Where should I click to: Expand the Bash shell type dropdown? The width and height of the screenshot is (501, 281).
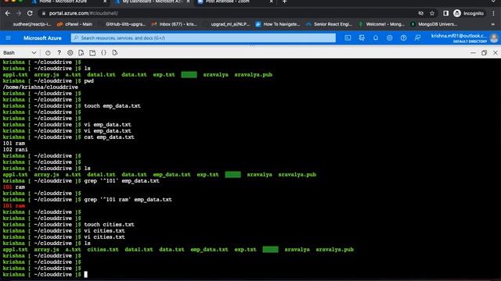[20, 52]
